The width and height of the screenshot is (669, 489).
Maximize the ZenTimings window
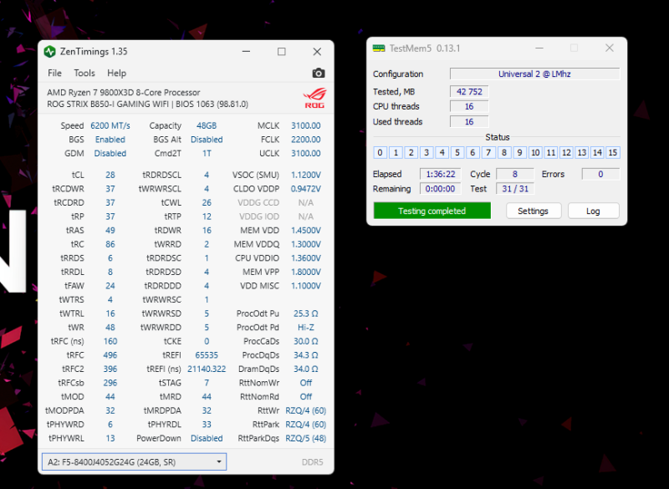[282, 52]
